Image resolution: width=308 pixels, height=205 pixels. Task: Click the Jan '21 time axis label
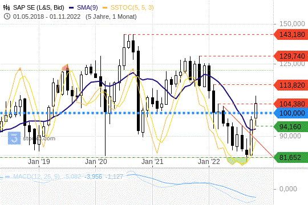tap(152, 162)
